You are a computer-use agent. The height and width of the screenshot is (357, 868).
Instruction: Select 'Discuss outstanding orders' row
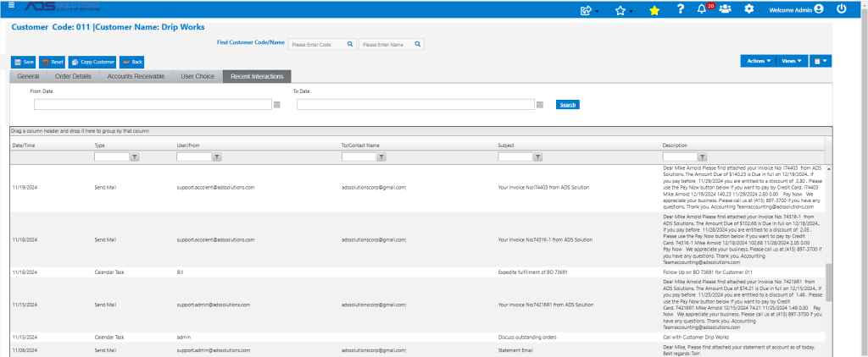tap(418, 337)
